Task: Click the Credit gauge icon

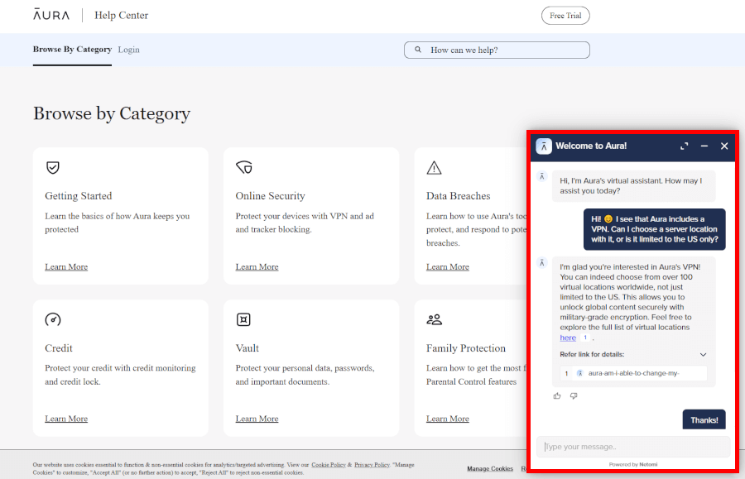Action: tap(53, 319)
